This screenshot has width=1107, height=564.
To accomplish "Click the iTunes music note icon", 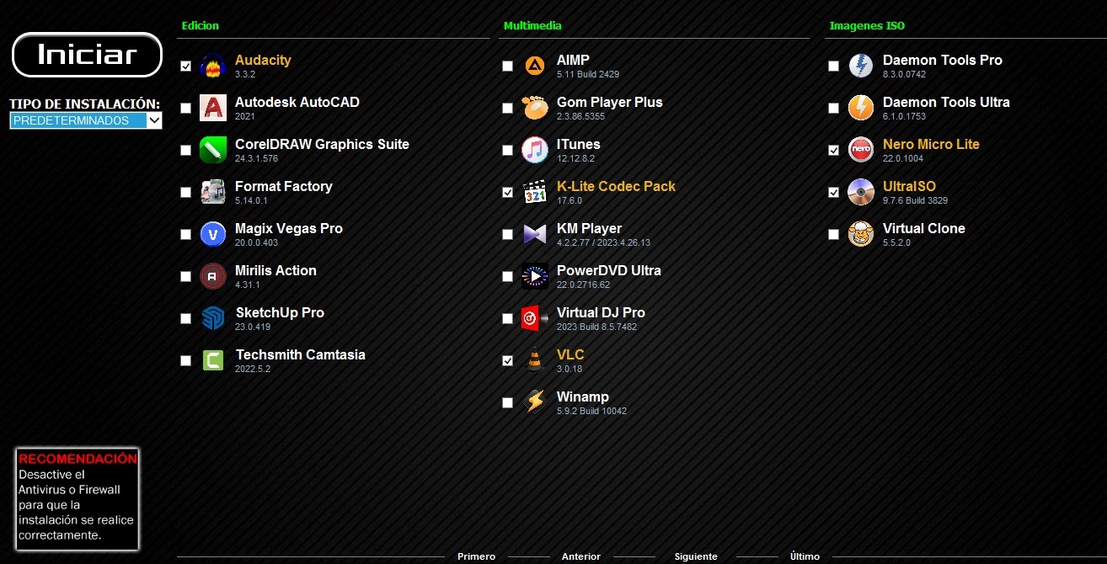I will 535,151.
